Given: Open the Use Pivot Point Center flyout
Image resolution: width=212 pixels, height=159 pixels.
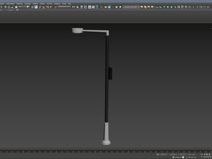Looking at the screenshot, I should point(28,7).
